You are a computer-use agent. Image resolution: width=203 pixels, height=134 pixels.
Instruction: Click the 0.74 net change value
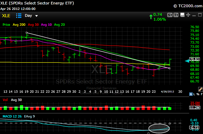[x=158, y=14]
